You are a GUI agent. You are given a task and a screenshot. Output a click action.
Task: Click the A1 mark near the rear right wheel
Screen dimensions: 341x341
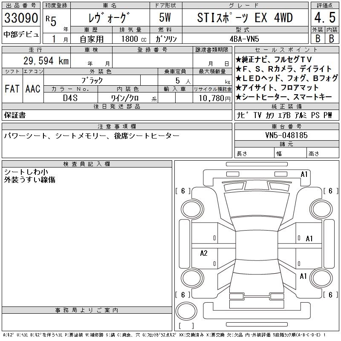[x=303, y=276]
